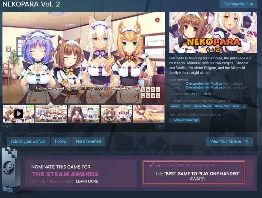
Task: Select the third screenshot thumbnail
Action: point(84,114)
